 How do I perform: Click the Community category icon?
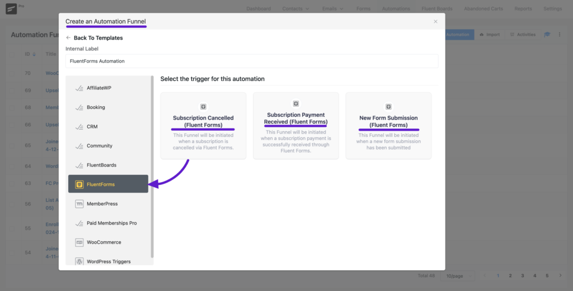point(79,146)
